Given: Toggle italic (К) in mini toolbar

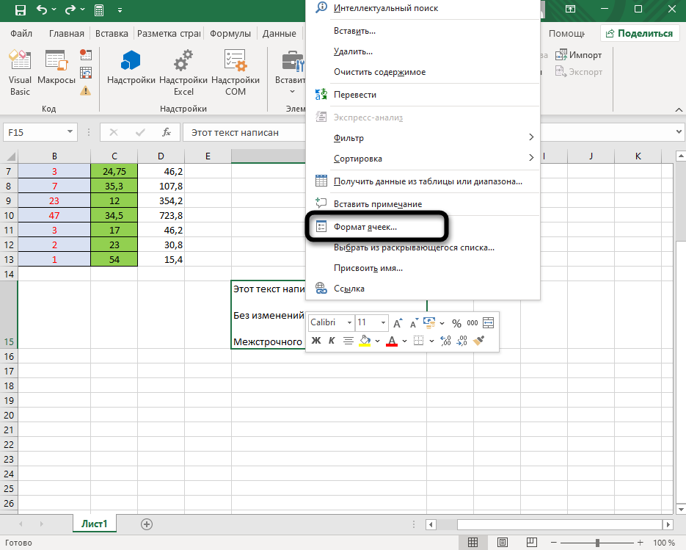Looking at the screenshot, I should pyautogui.click(x=331, y=340).
